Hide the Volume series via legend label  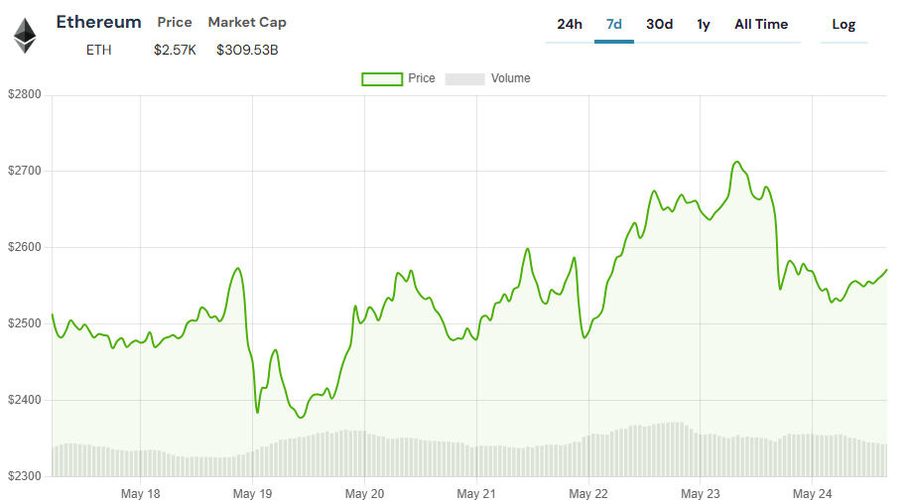click(x=510, y=78)
